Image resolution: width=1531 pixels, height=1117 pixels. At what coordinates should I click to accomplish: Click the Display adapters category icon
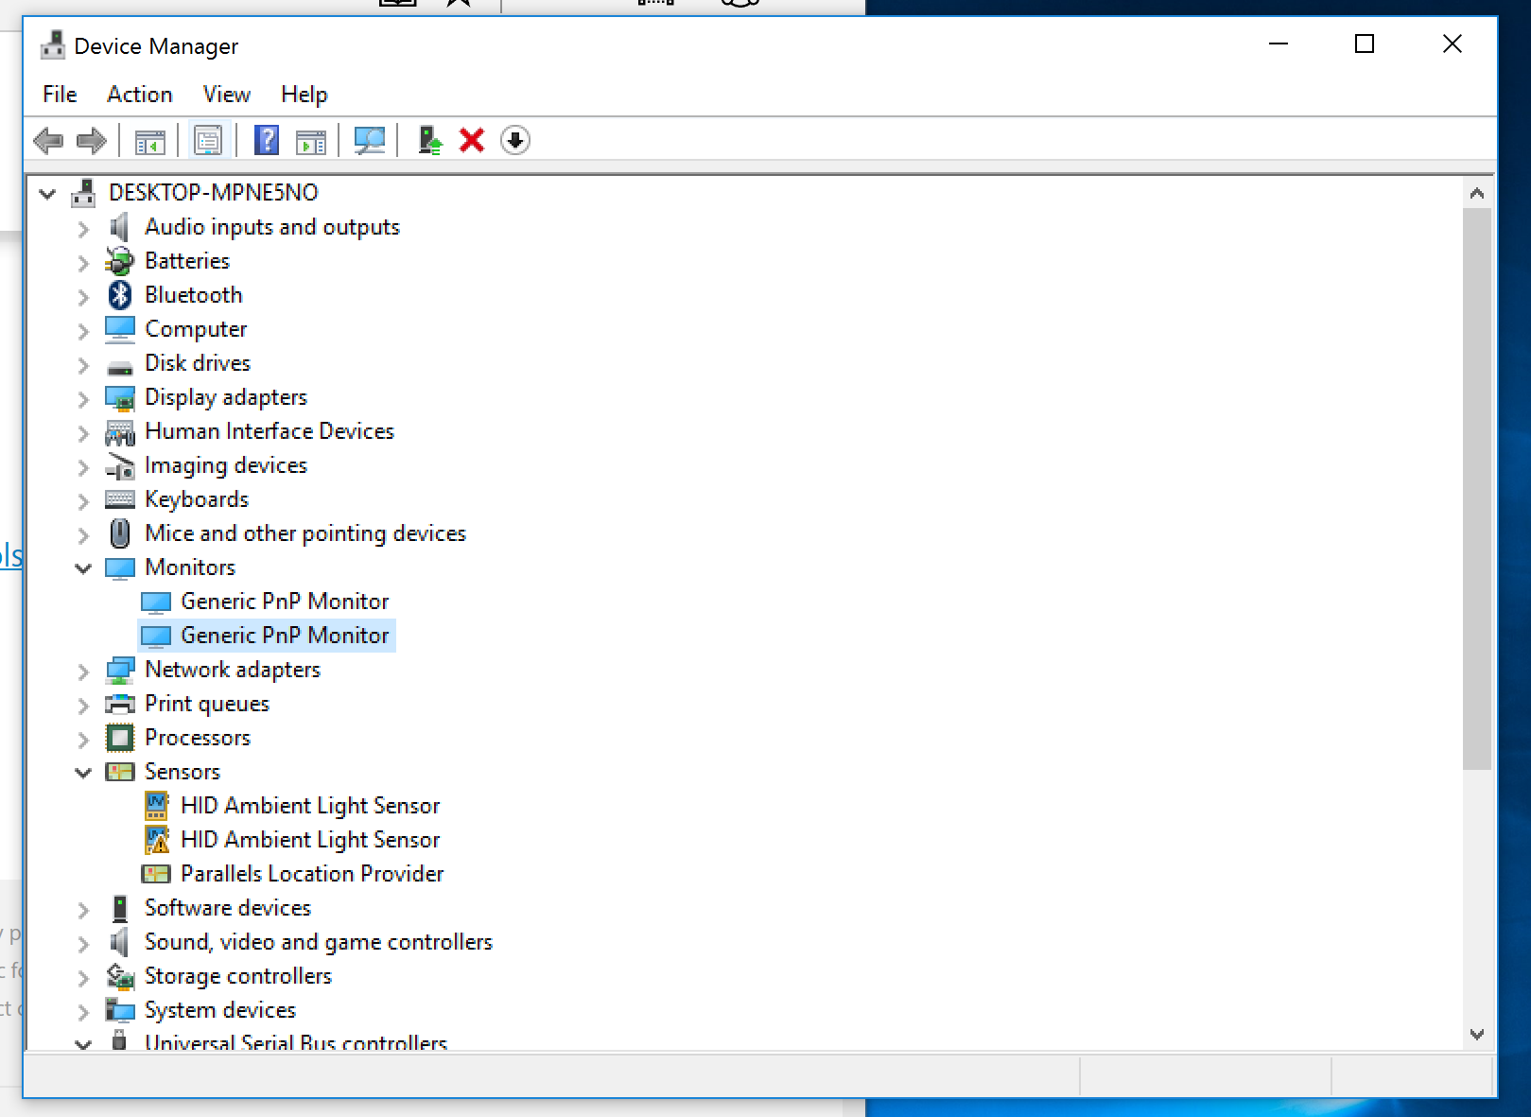coord(120,398)
